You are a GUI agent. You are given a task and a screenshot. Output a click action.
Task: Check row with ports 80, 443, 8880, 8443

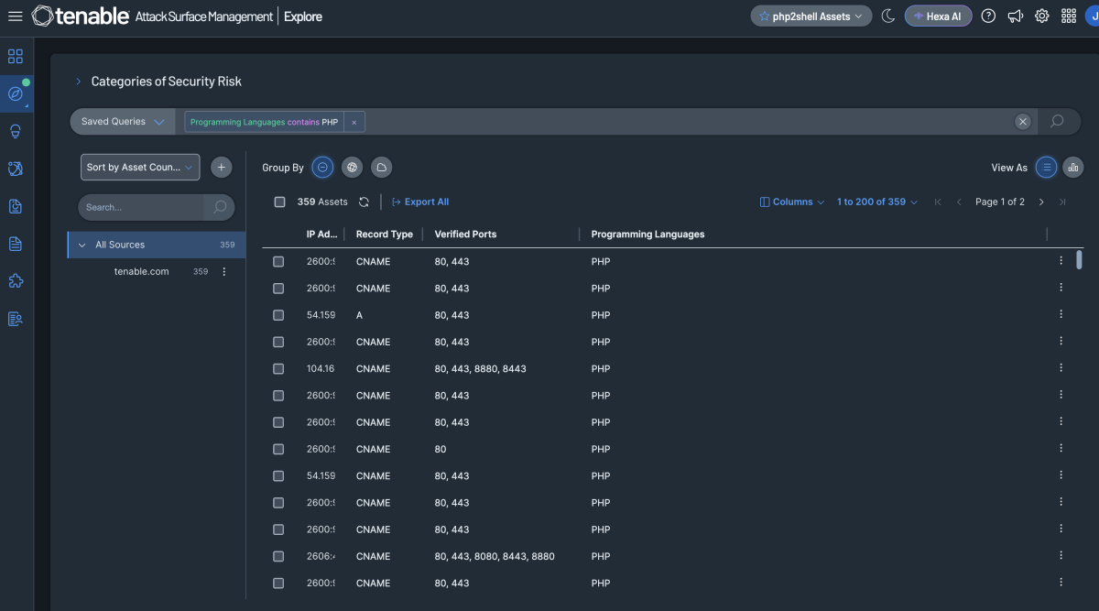coord(278,369)
